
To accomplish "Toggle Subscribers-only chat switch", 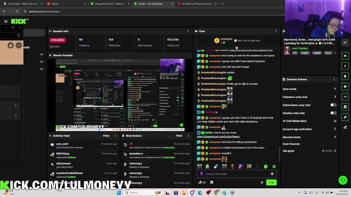I will tap(333, 105).
